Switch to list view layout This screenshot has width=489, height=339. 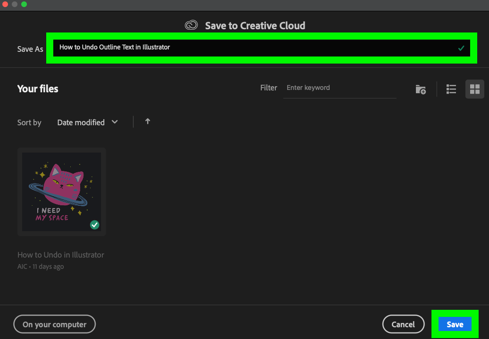[451, 89]
